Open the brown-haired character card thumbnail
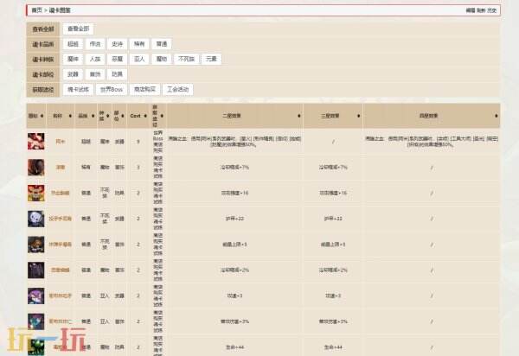 (35, 245)
